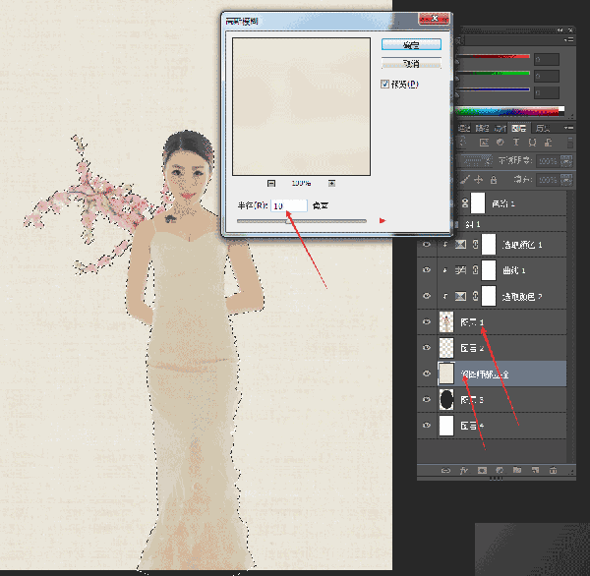Delete layer using trash icon
The width and height of the screenshot is (590, 576).
point(553,470)
